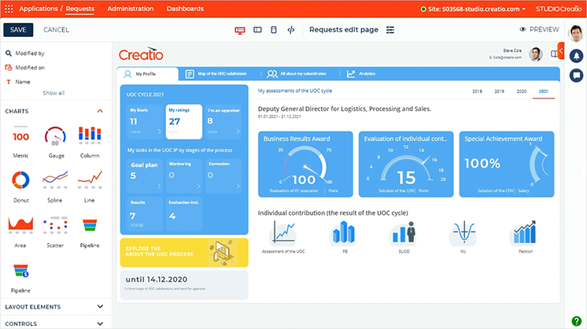Select the Spline chart element
The width and height of the screenshot is (587, 329).
coord(55,187)
